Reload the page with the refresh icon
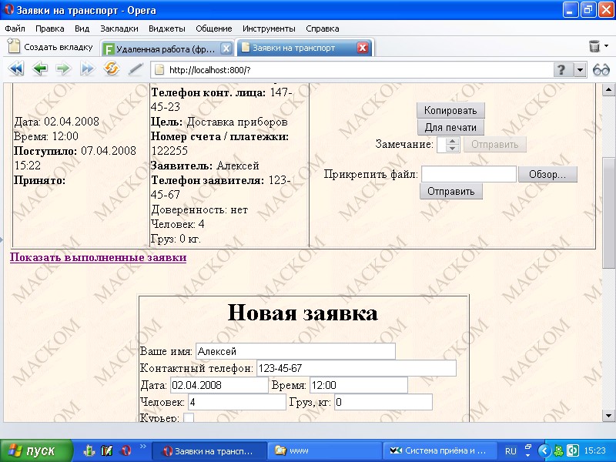The width and height of the screenshot is (616, 462). click(x=110, y=69)
